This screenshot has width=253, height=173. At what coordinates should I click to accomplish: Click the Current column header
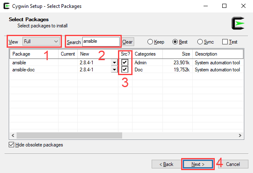(68, 54)
